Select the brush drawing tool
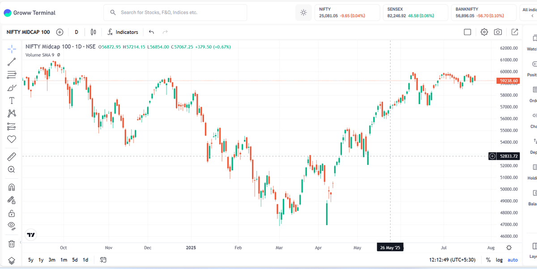The height and width of the screenshot is (269, 537). pyautogui.click(x=12, y=88)
